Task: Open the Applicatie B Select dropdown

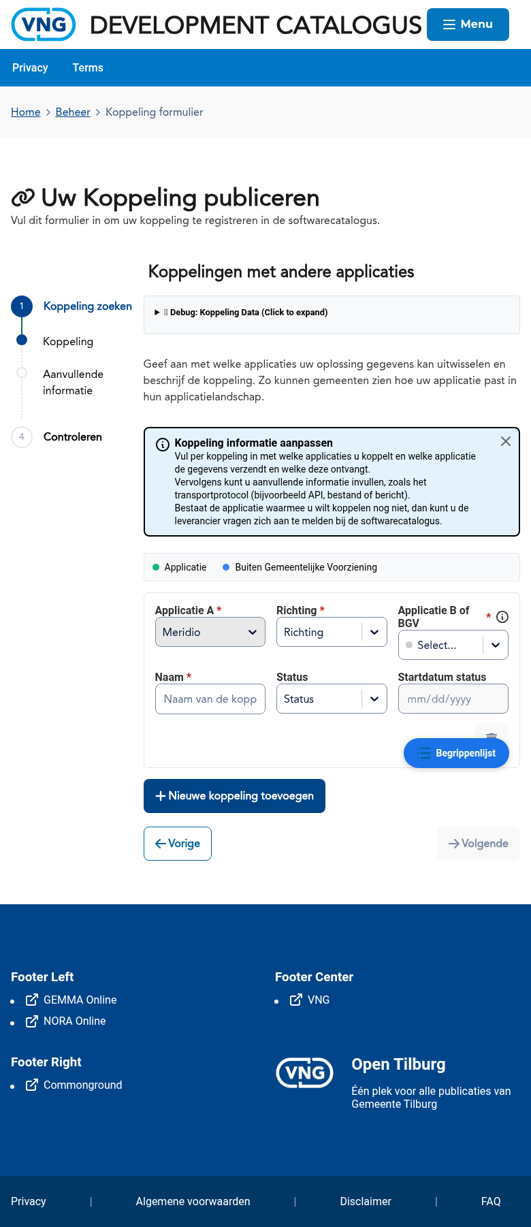Action: [x=453, y=645]
